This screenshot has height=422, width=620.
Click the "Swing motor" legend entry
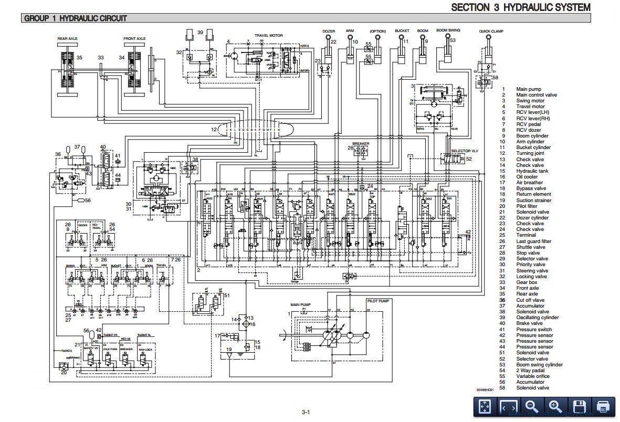coord(530,100)
